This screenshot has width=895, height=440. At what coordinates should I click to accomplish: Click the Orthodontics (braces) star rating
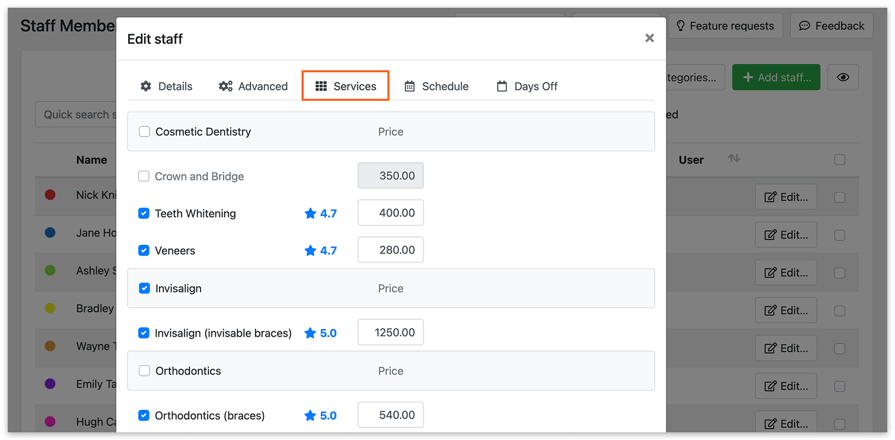[321, 415]
